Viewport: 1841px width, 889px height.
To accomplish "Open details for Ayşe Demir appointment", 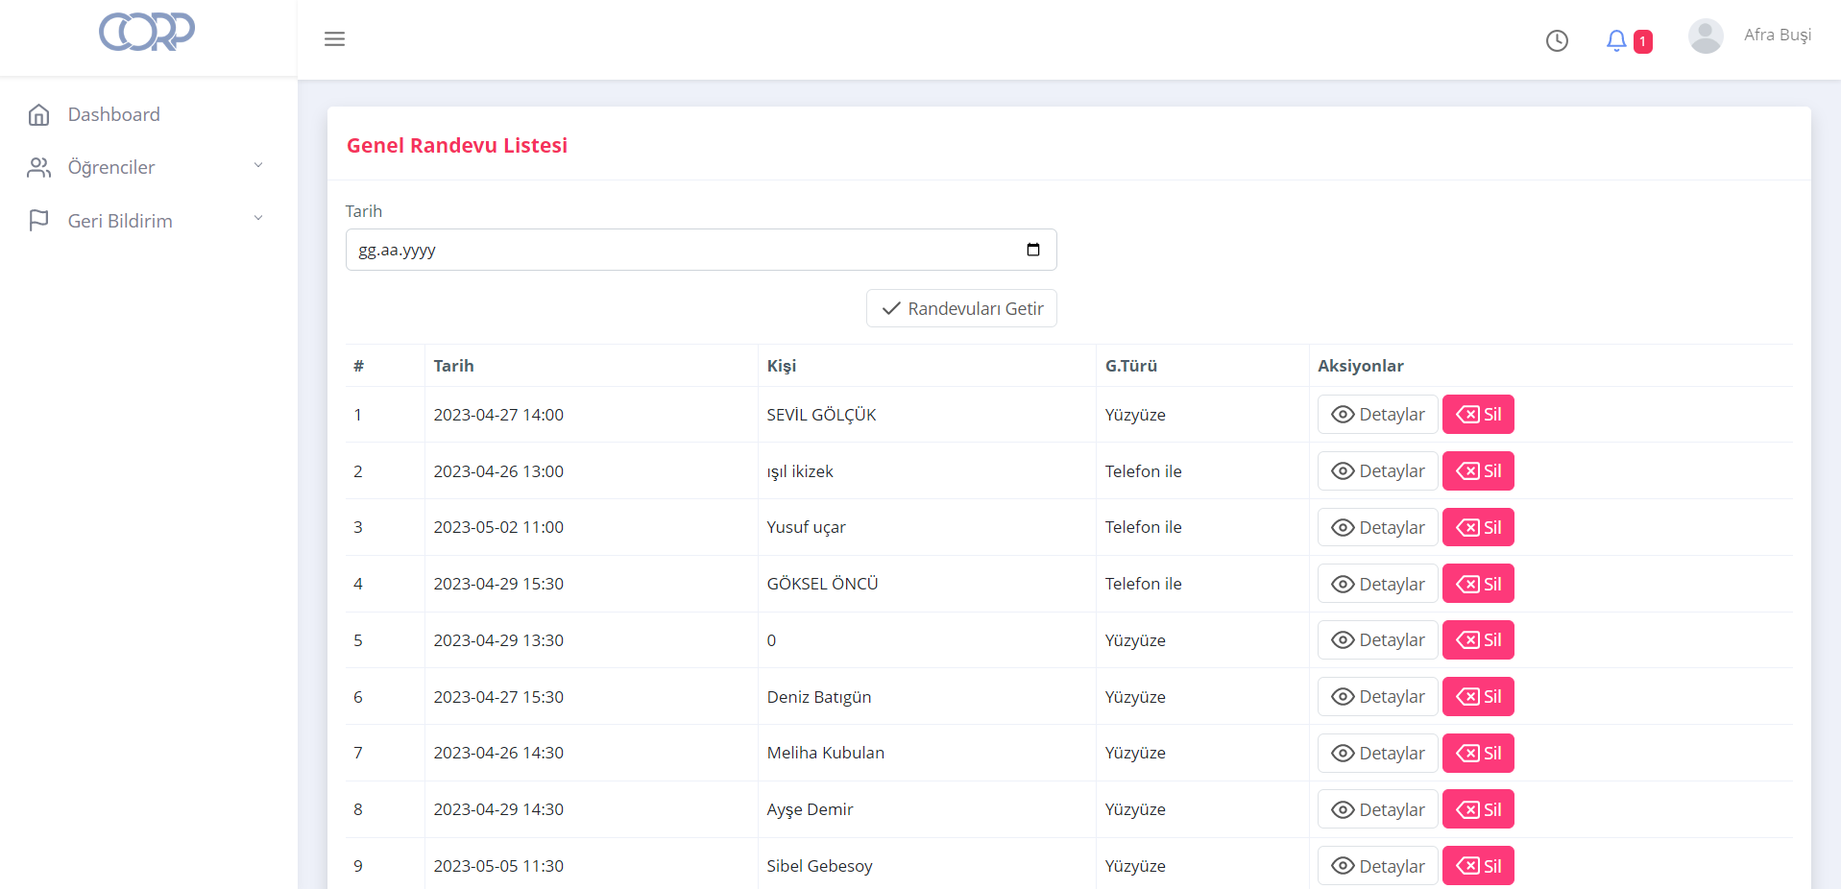I will tap(1377, 810).
